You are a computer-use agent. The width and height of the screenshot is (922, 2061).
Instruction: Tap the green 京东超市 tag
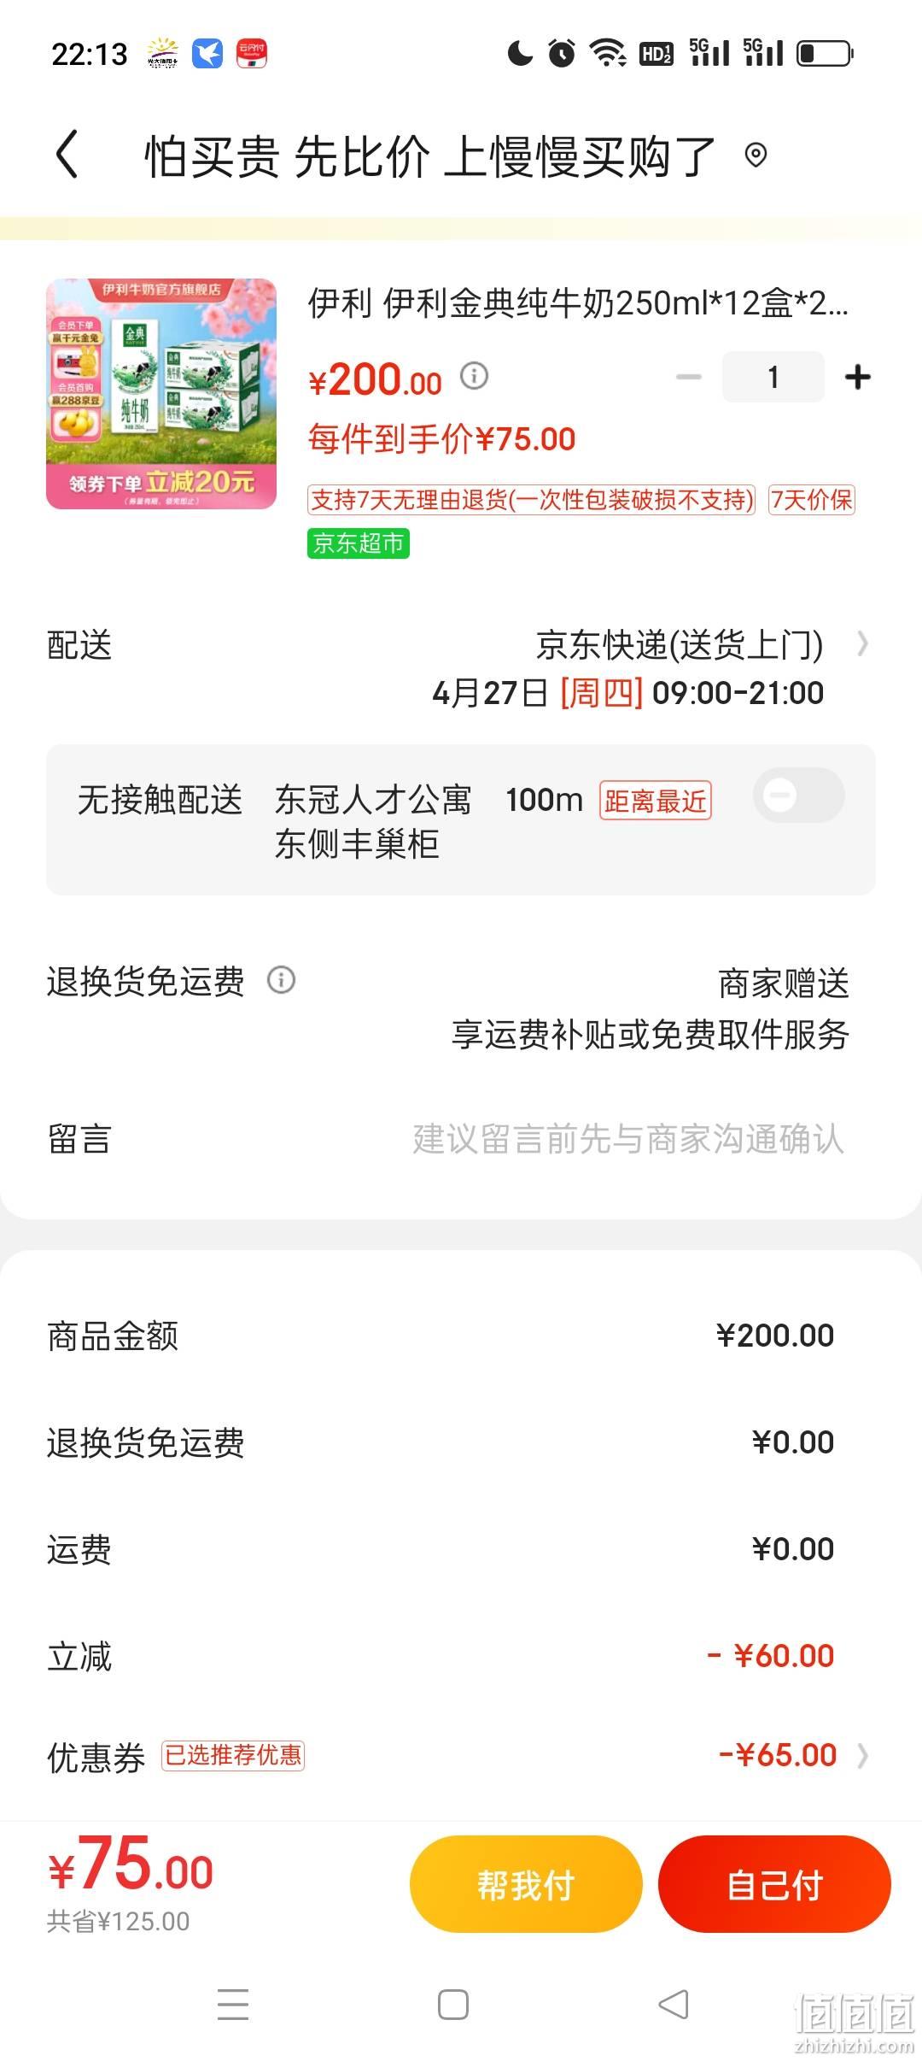pos(359,543)
